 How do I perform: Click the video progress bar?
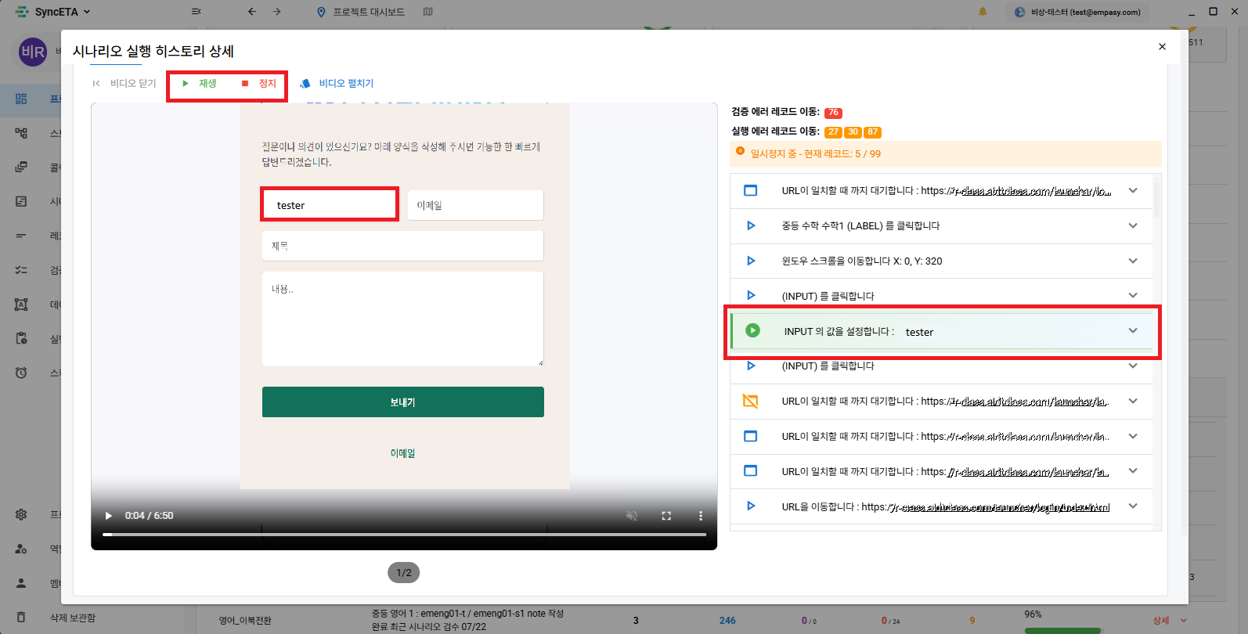(x=404, y=535)
